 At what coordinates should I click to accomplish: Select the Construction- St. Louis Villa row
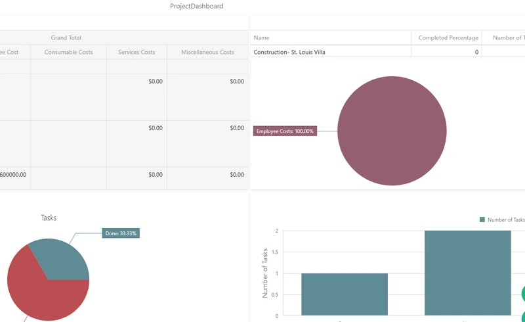click(388, 52)
